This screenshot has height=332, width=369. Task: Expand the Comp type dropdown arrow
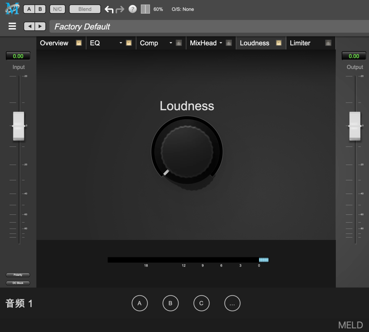pyautogui.click(x=171, y=43)
